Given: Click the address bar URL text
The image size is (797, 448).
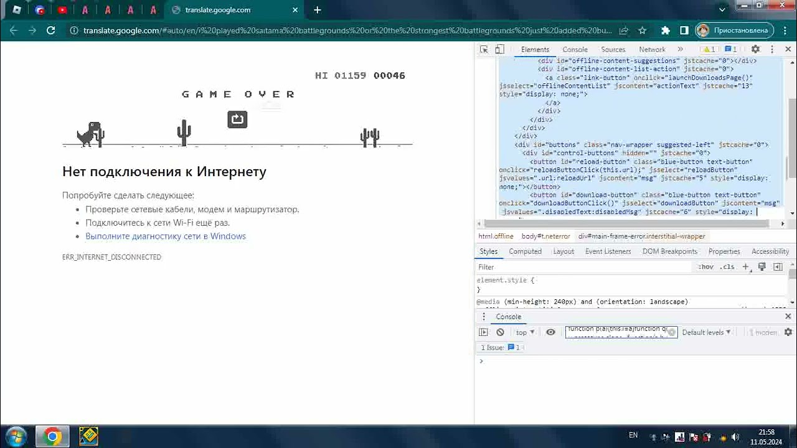Looking at the screenshot, I should click(347, 30).
